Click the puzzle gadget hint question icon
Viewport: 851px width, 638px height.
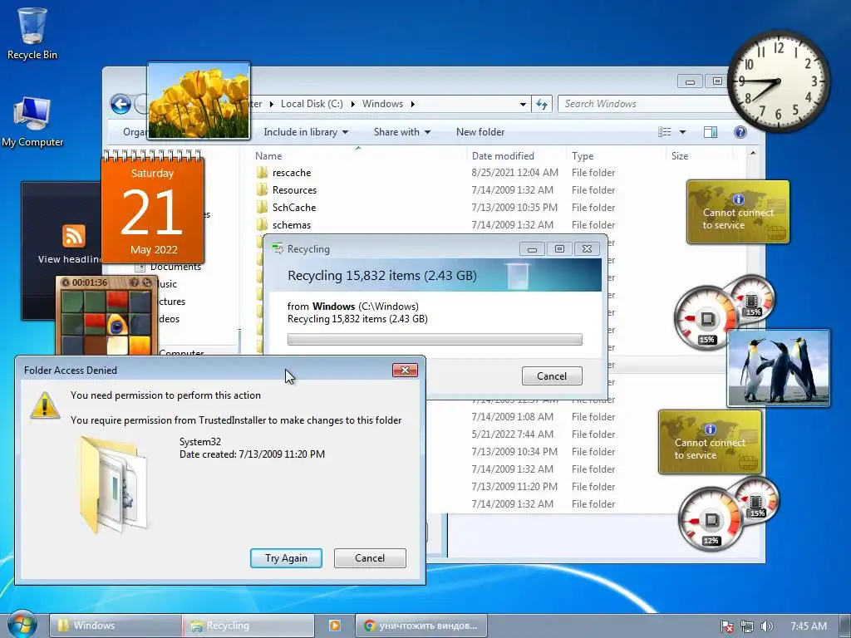[134, 282]
